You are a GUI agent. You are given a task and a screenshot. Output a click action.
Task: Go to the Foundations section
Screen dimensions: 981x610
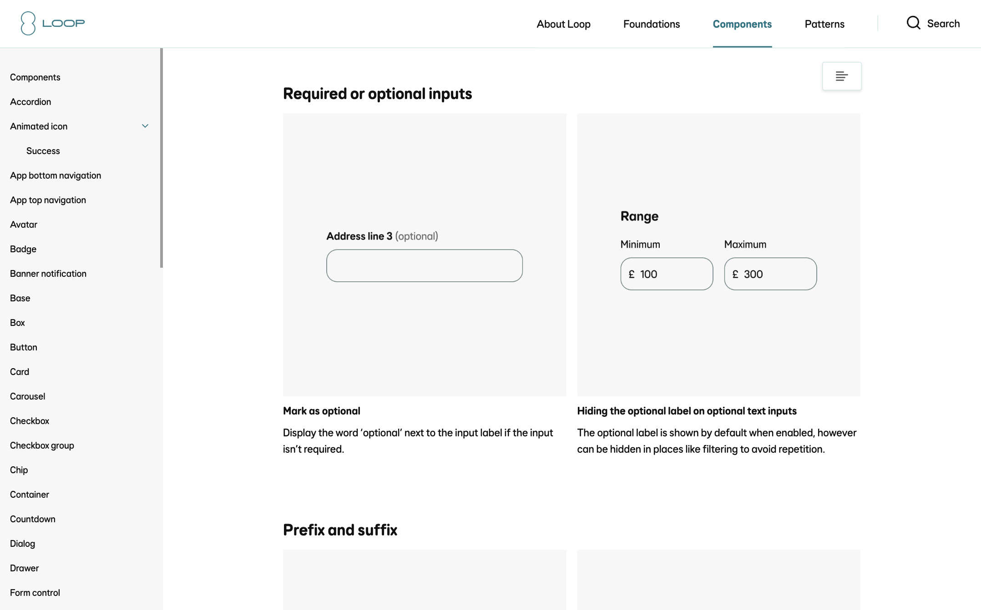[x=651, y=24]
